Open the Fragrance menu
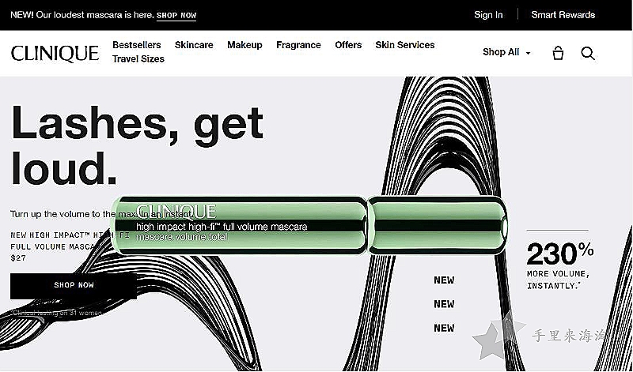 [x=298, y=45]
